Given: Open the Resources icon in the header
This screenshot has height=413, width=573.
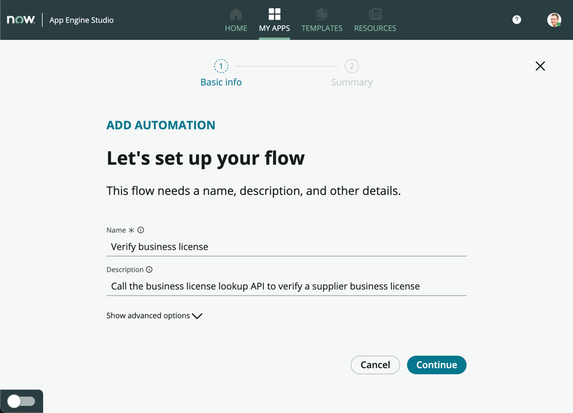Looking at the screenshot, I should (375, 14).
